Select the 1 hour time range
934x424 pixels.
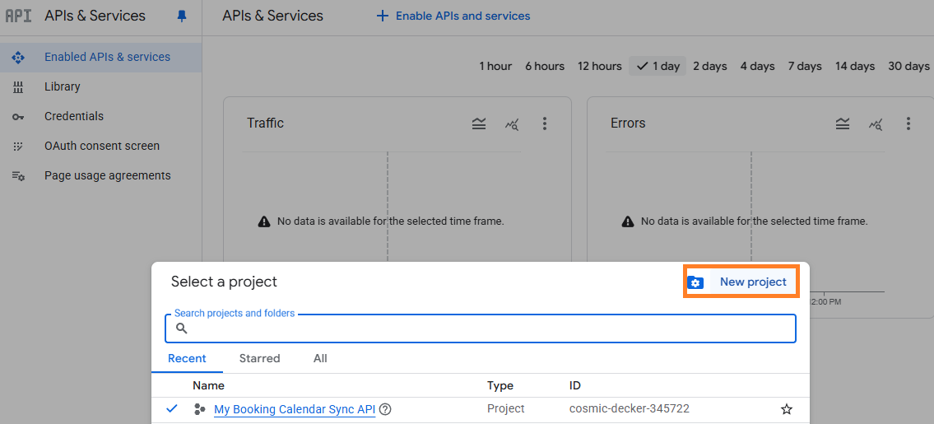pos(495,66)
